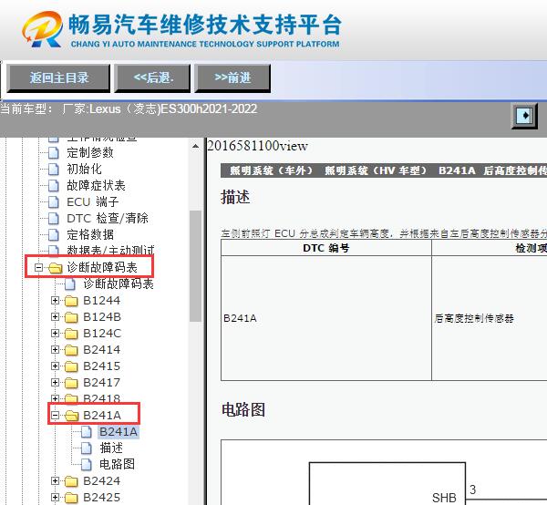Click the 初始化 page icon
547x505 pixels.
pos(54,169)
